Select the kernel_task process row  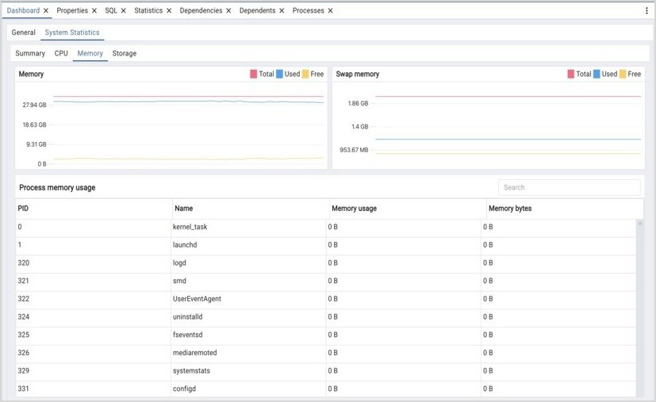click(x=190, y=228)
